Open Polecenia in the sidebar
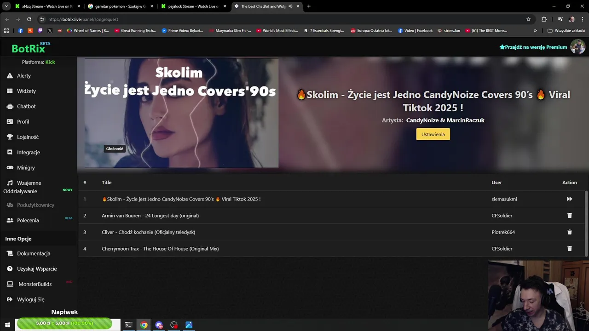589x331 pixels. coord(23,220)
